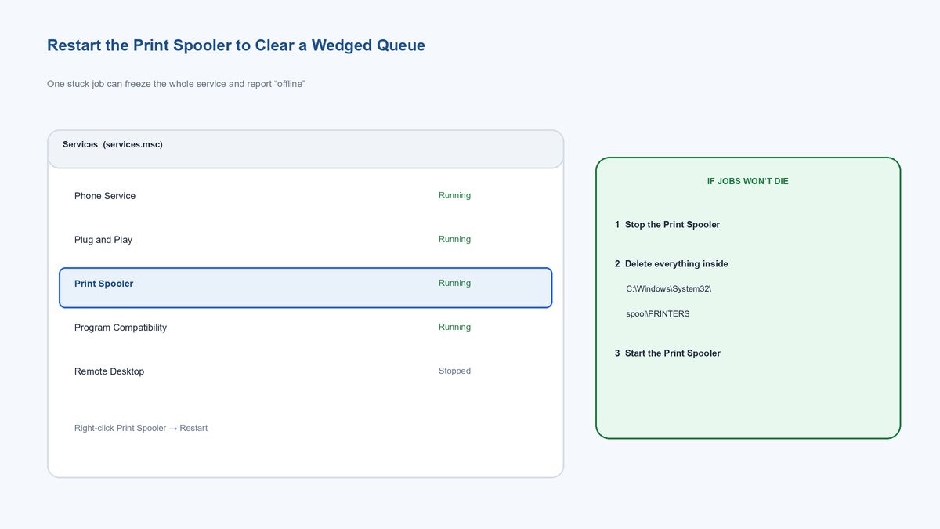Click step 3 Start the Print Spooler
The image size is (940, 529).
tap(667, 353)
